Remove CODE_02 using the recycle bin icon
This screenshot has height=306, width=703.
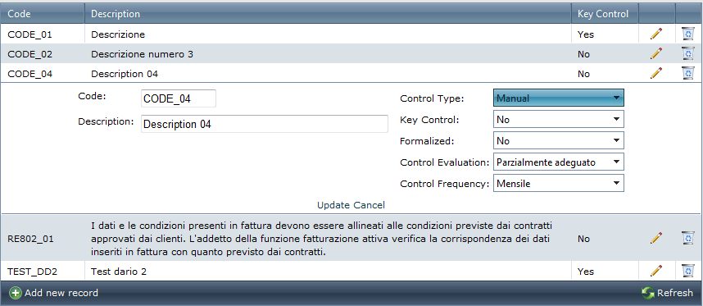(x=687, y=53)
